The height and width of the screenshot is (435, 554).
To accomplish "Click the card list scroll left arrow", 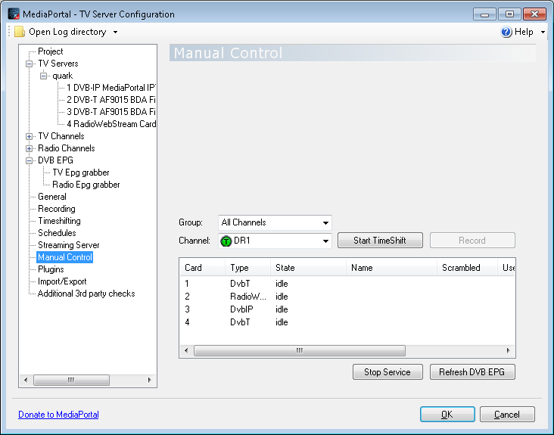I will click(186, 350).
